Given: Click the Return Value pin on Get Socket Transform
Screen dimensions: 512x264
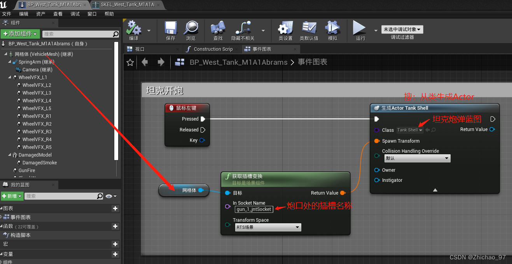Looking at the screenshot, I should click(342, 193).
